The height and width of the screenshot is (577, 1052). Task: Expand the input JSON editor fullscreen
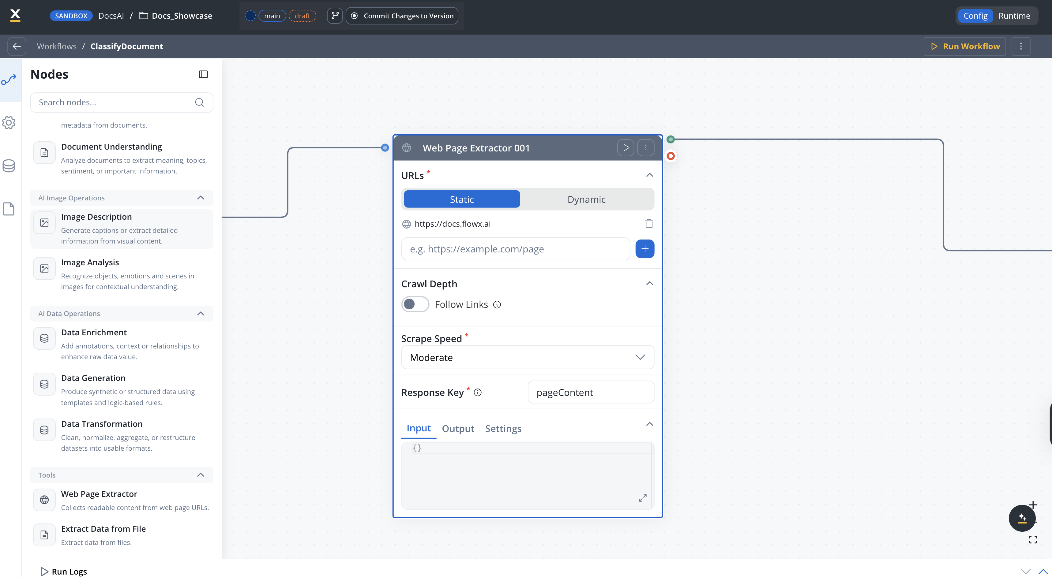pyautogui.click(x=642, y=498)
